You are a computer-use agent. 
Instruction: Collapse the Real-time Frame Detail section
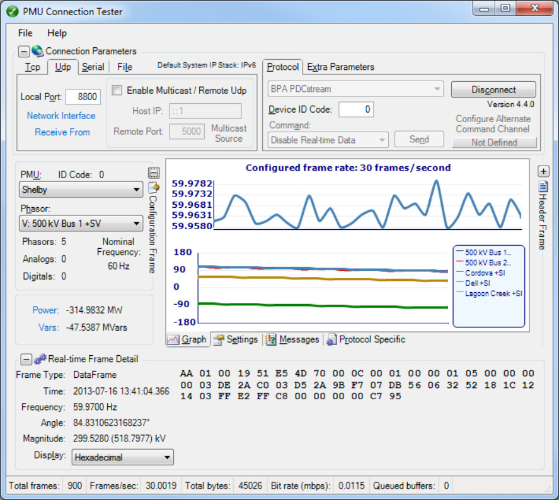click(x=26, y=359)
